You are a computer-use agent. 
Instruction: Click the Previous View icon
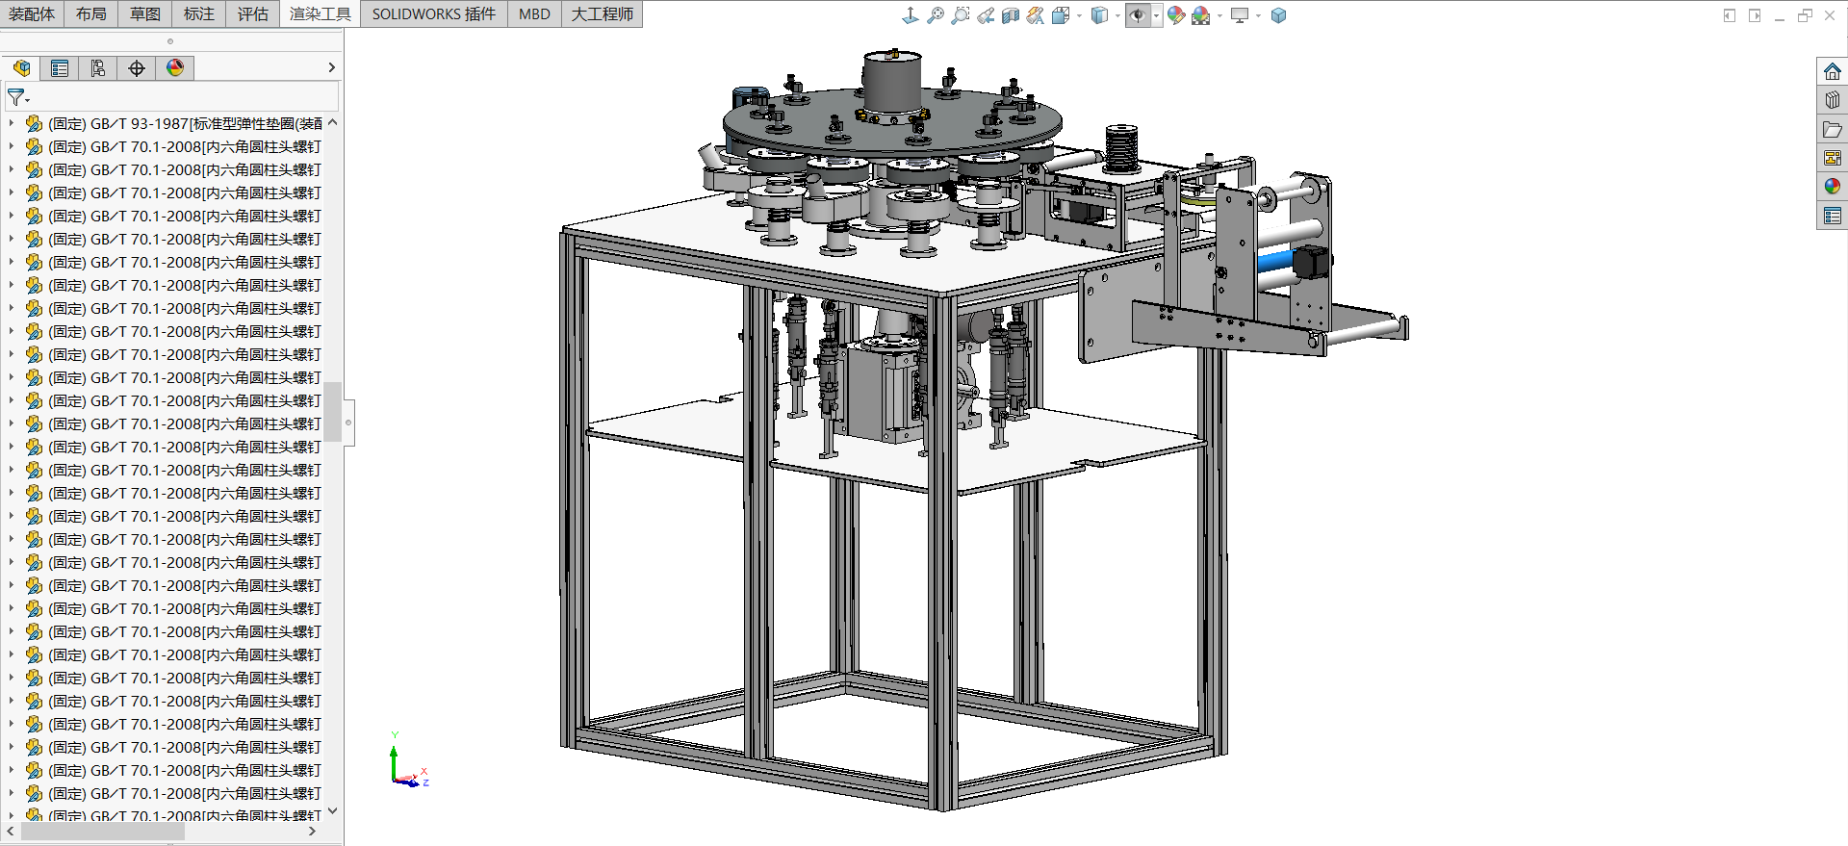tap(986, 15)
